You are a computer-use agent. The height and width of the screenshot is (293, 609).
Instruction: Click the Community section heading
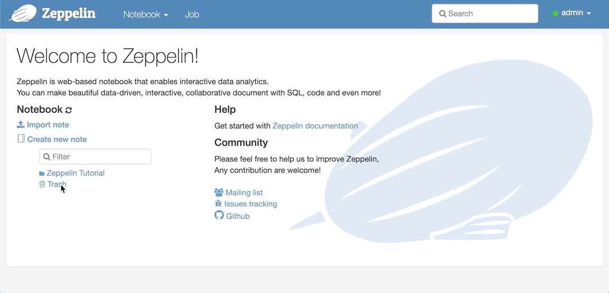coord(241,143)
